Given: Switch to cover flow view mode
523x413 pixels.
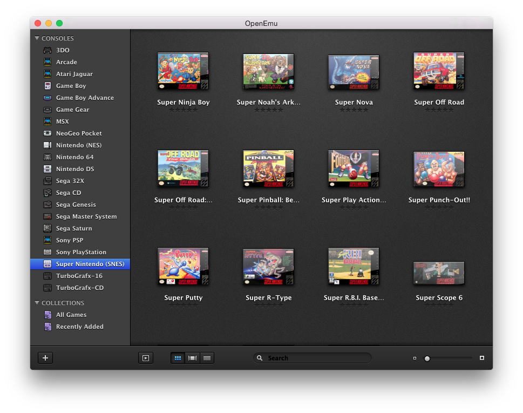Looking at the screenshot, I should point(193,358).
